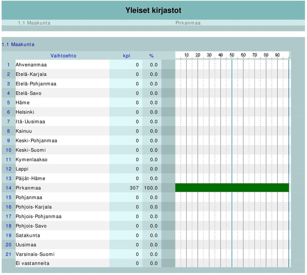Click the '0' count in Lappi row
The width and height of the screenshot is (307, 275).
click(x=137, y=169)
